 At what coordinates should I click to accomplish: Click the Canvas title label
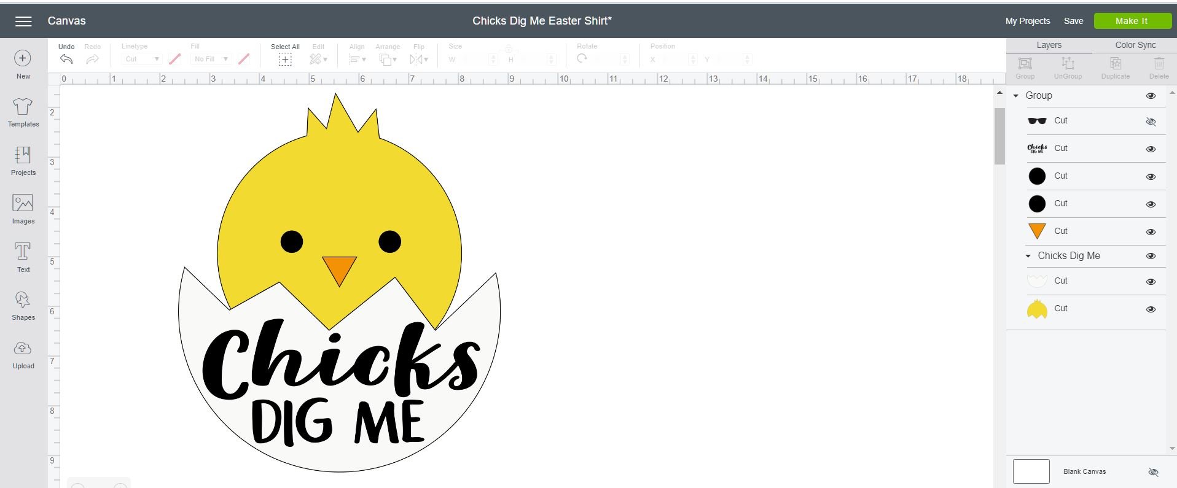(66, 21)
